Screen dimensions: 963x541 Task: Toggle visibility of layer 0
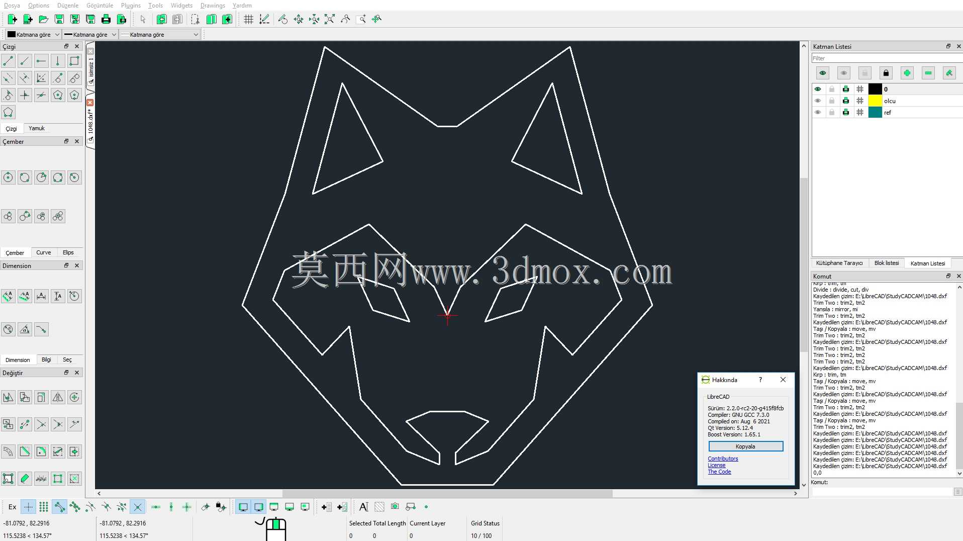tap(818, 89)
